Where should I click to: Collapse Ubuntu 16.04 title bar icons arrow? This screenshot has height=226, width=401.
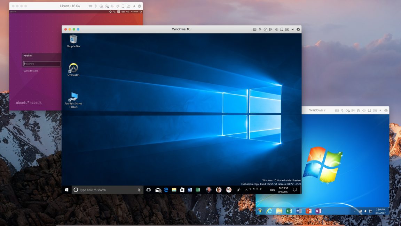coord(134,6)
